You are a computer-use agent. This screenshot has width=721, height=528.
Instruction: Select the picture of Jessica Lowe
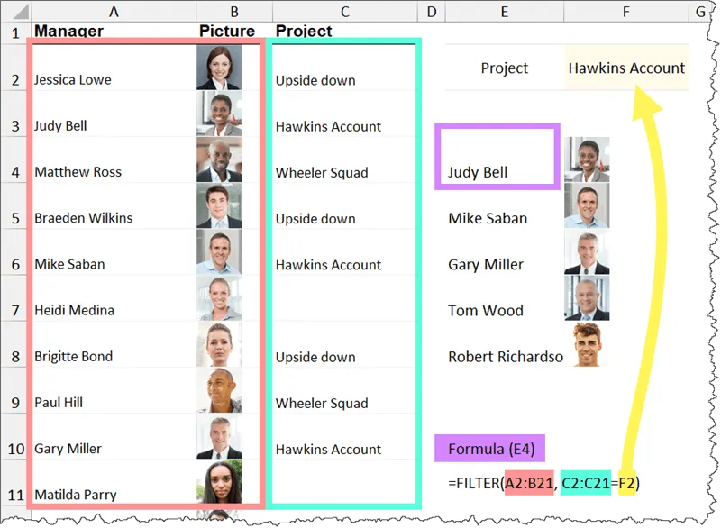pos(219,68)
